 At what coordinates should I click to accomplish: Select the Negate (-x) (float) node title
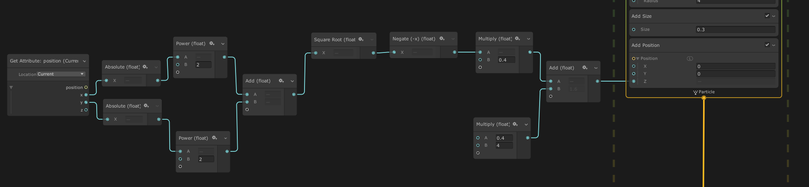pyautogui.click(x=414, y=39)
